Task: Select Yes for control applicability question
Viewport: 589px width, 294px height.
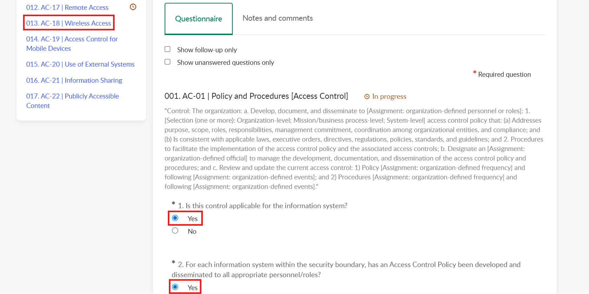Action: coord(175,218)
